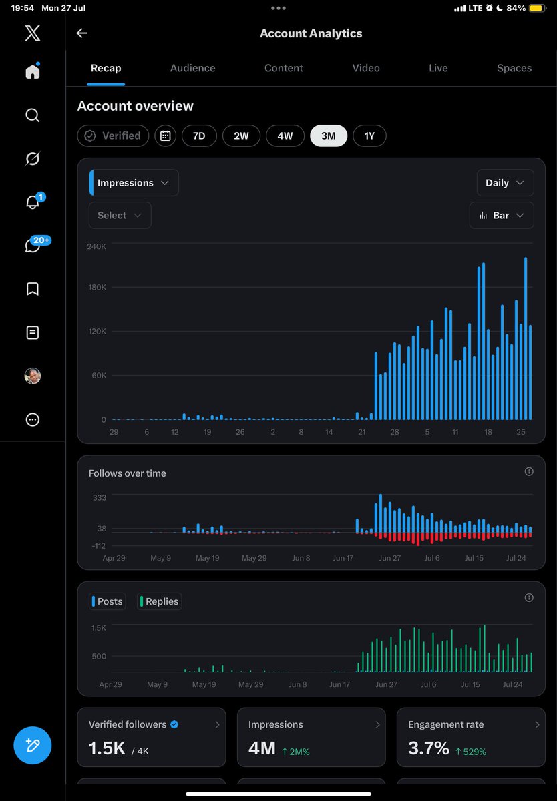This screenshot has height=801, width=557.
Task: Open More circle-ellipsis menu icon
Action: [32, 419]
